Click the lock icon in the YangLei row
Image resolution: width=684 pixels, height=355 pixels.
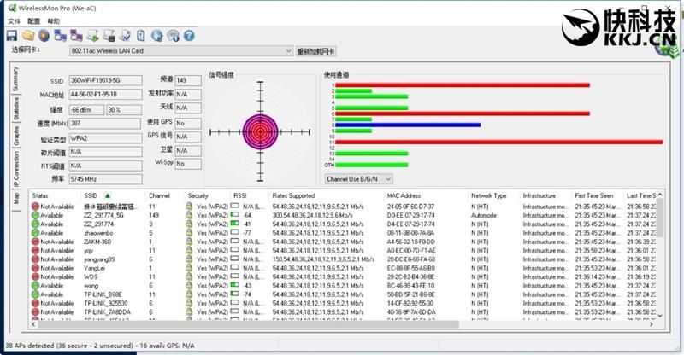tap(189, 268)
